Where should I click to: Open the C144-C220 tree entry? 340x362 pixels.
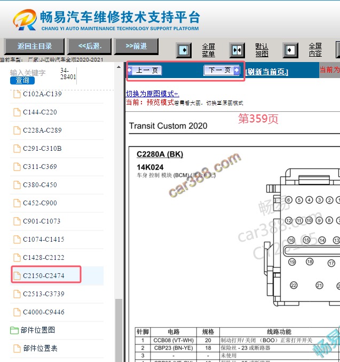tap(40, 112)
